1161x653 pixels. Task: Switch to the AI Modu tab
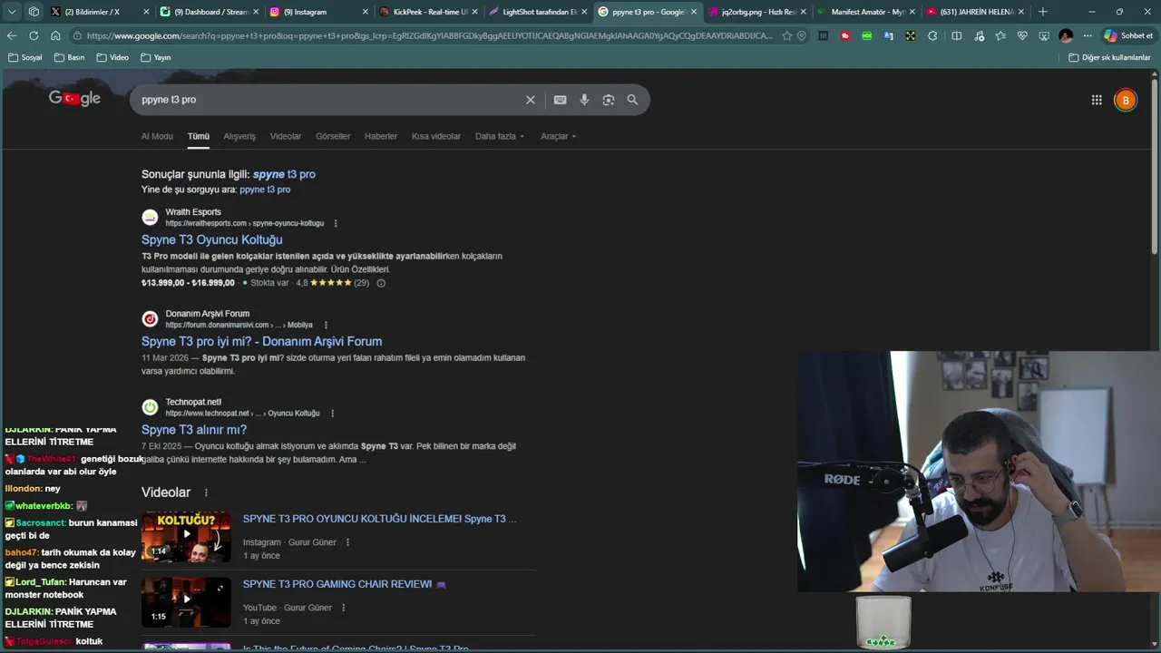pos(157,136)
